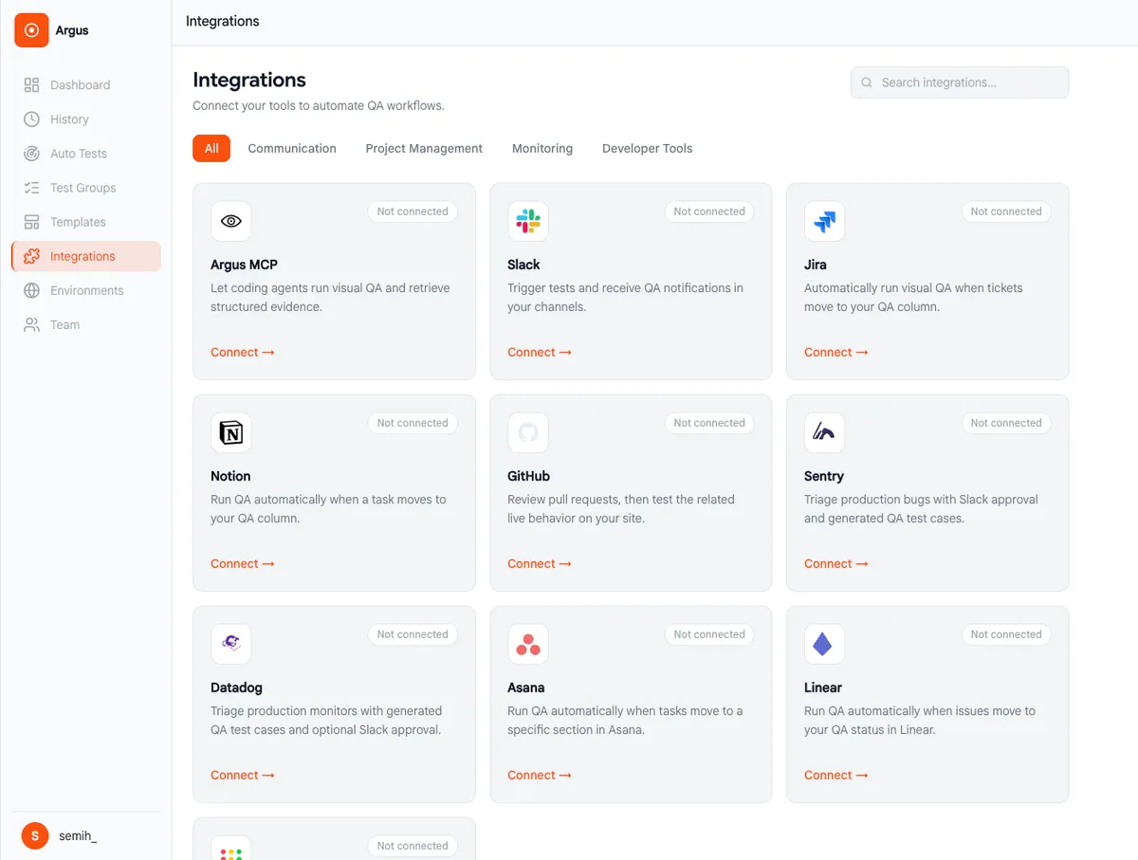Click Not connected badge on GitHub
The width and height of the screenshot is (1138, 860).
(709, 423)
